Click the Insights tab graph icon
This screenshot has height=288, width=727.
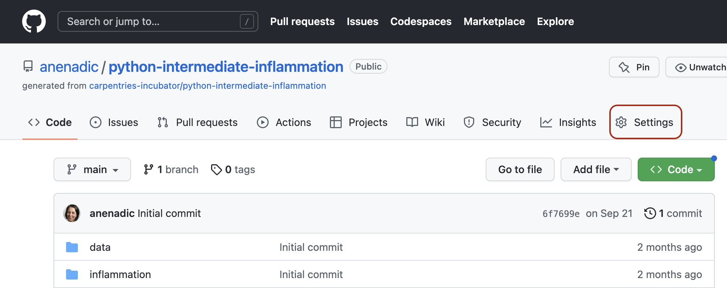click(546, 122)
